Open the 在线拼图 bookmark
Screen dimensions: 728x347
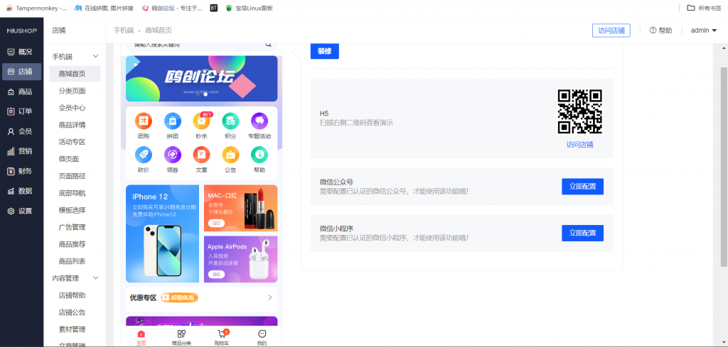(104, 8)
